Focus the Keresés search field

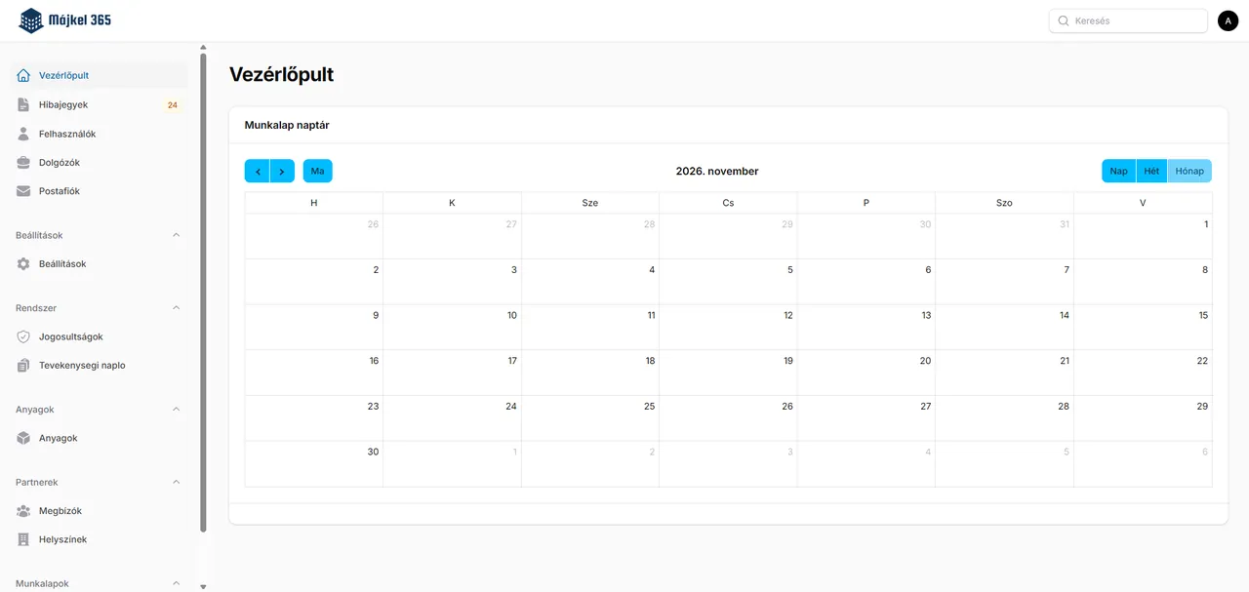point(1128,20)
